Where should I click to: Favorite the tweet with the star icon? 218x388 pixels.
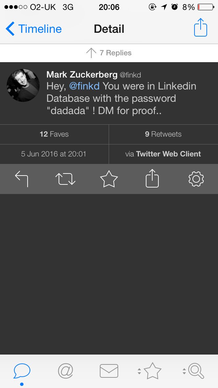(109, 179)
